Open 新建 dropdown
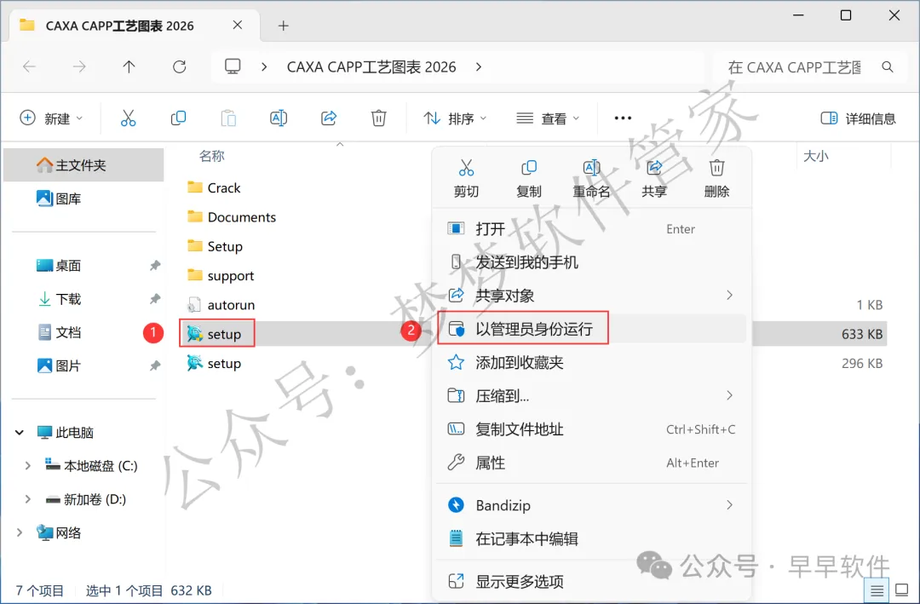Image resolution: width=920 pixels, height=604 pixels. click(x=51, y=118)
